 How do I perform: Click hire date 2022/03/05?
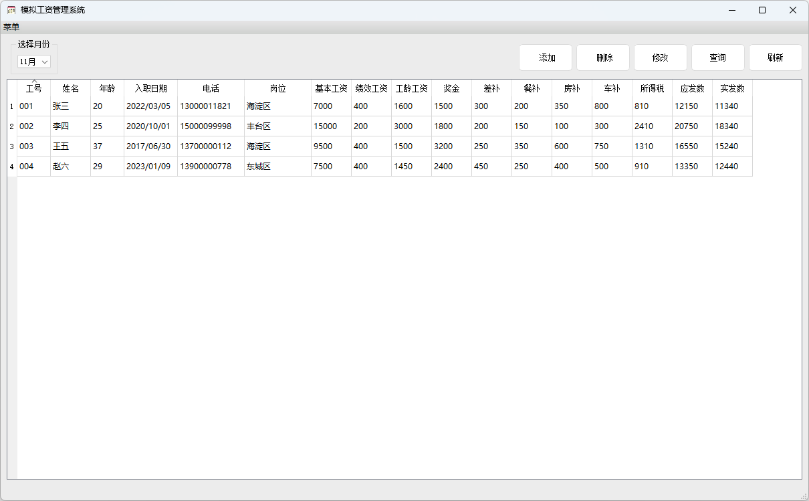tap(151, 106)
